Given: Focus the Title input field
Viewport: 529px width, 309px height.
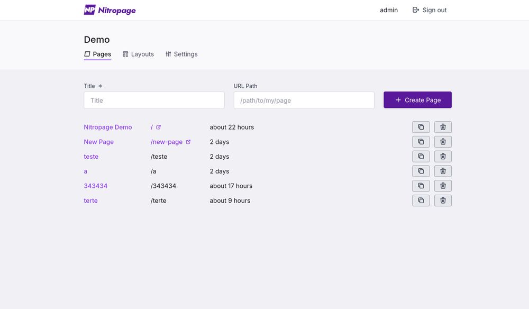Looking at the screenshot, I should 154,100.
